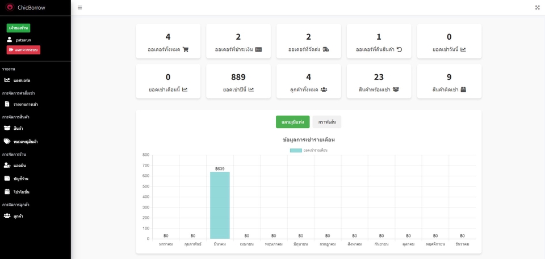545x259 pixels.
Task: Click the ฿639 value label above bar
Action: click(x=220, y=169)
